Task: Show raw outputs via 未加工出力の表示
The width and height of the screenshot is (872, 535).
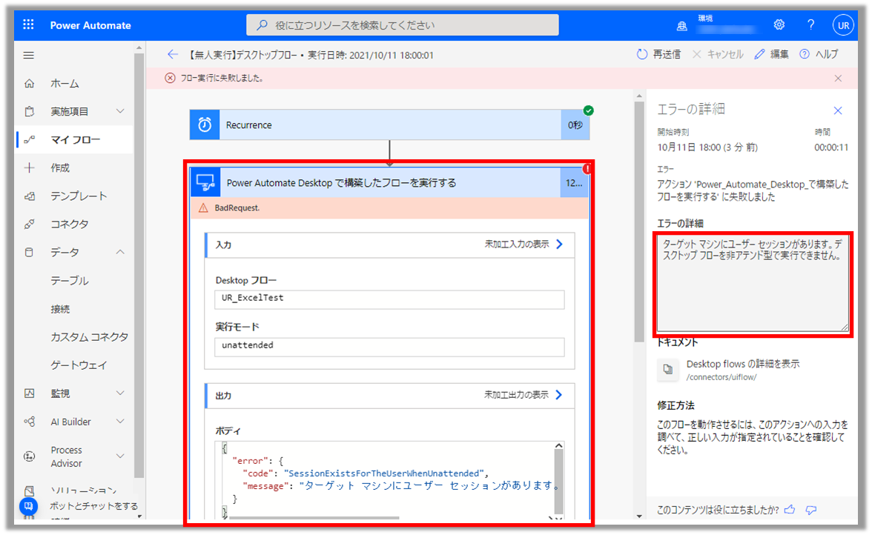Action: pos(523,395)
